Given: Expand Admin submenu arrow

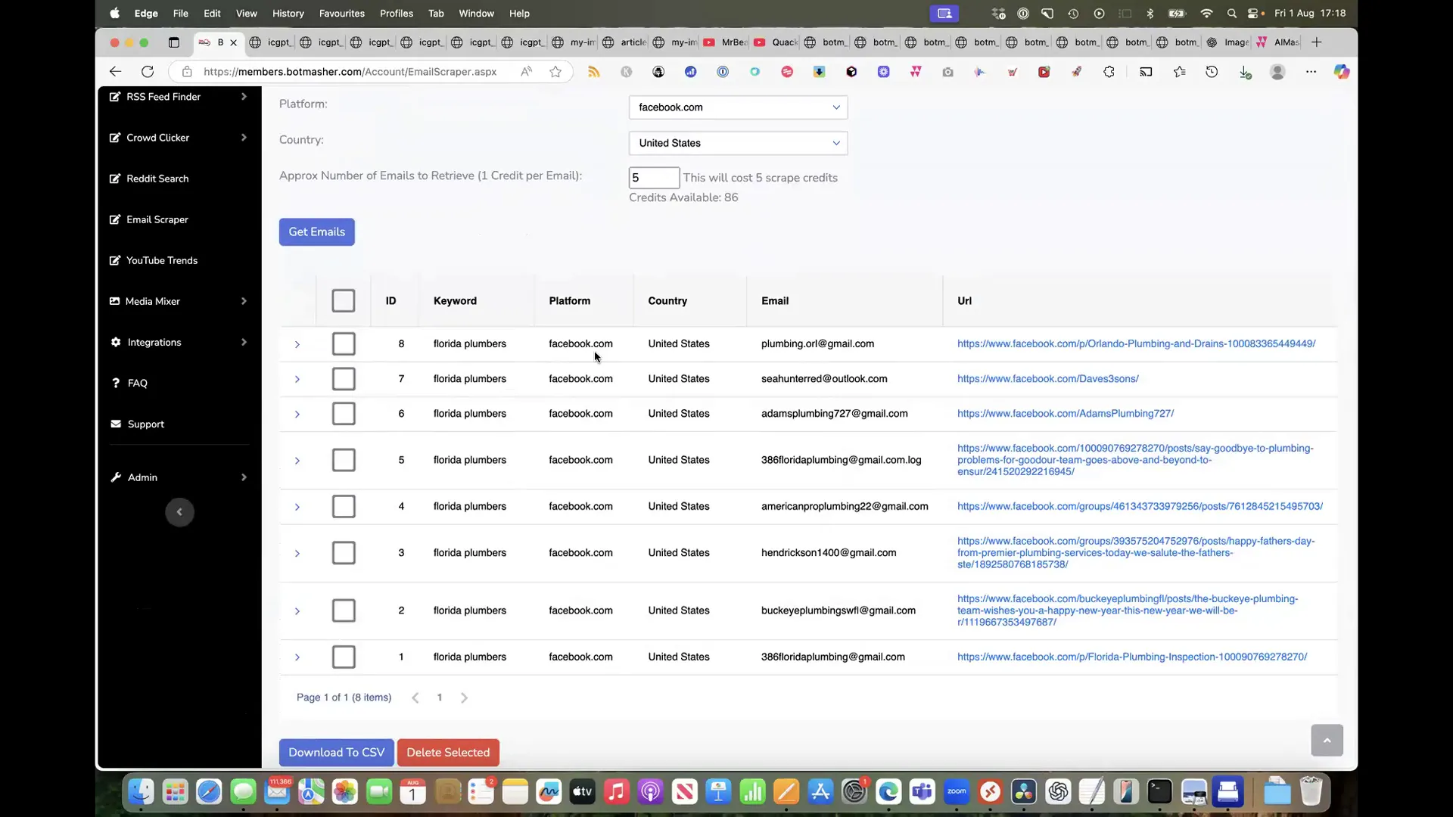Looking at the screenshot, I should tap(244, 477).
